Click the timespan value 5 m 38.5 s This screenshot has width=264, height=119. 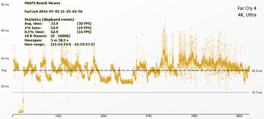coord(59,40)
